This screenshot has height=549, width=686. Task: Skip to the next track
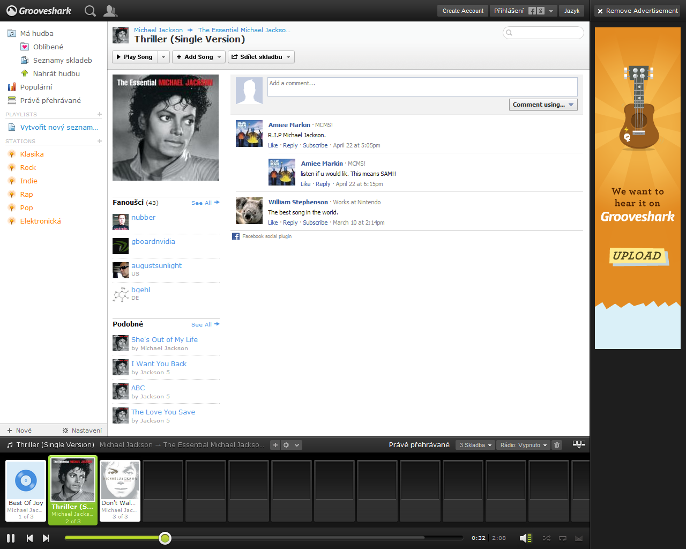[x=46, y=538]
